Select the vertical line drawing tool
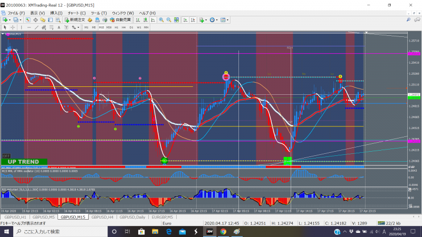This screenshot has height=237, width=422. point(22,27)
